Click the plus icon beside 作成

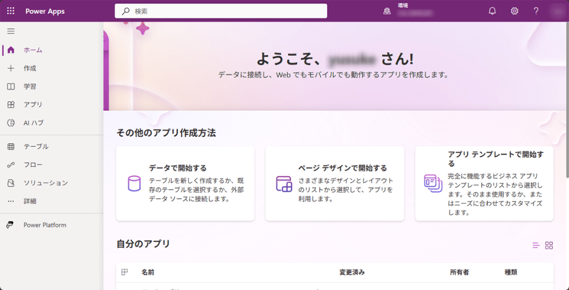coord(11,68)
